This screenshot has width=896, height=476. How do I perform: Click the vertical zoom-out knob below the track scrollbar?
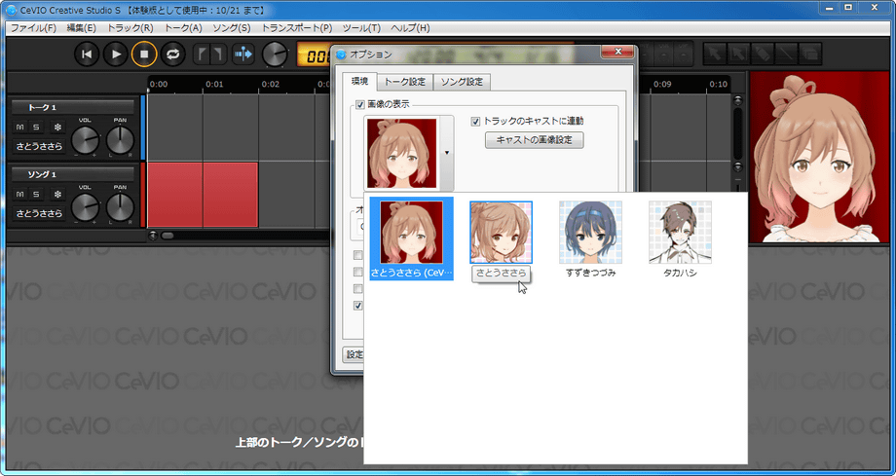737,166
